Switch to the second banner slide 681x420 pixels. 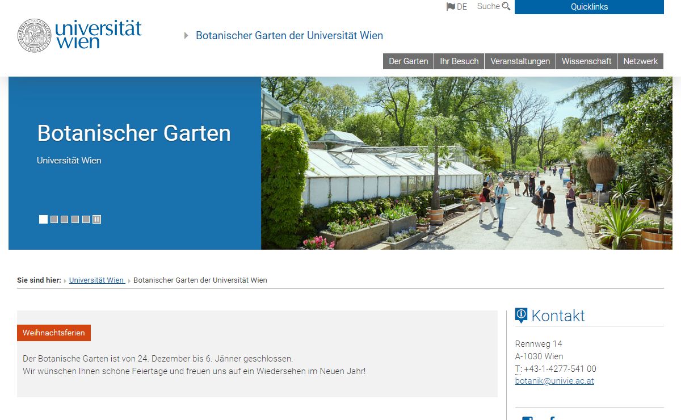pos(54,219)
